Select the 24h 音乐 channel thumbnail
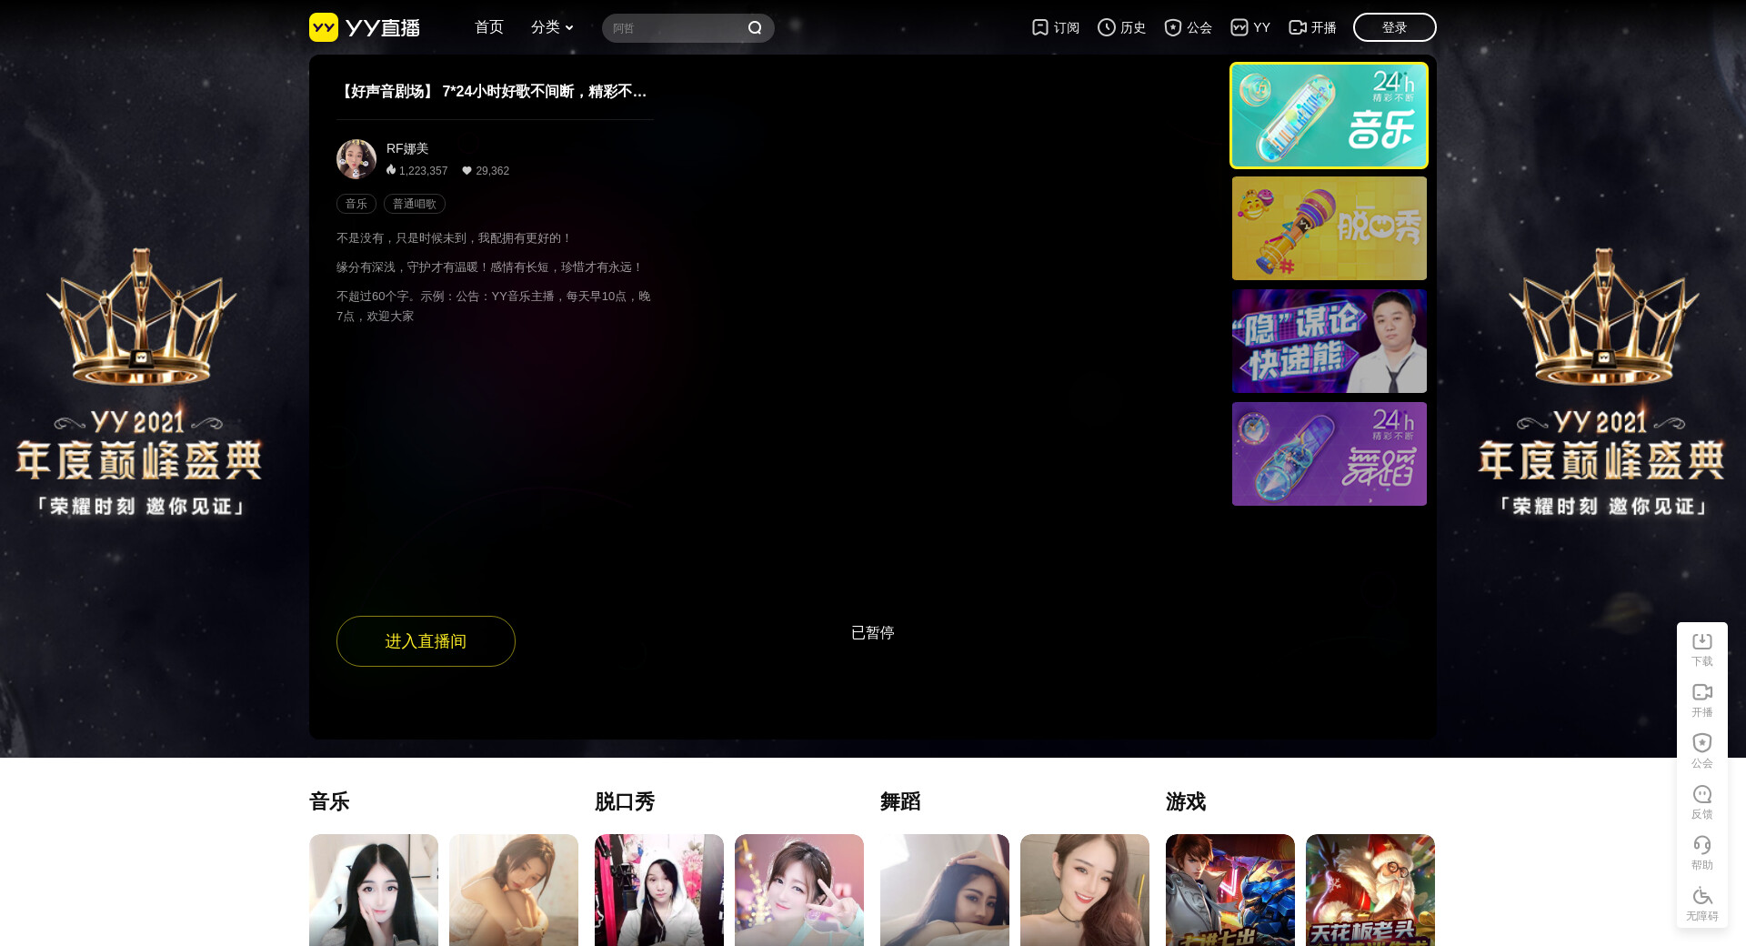 (1330, 116)
